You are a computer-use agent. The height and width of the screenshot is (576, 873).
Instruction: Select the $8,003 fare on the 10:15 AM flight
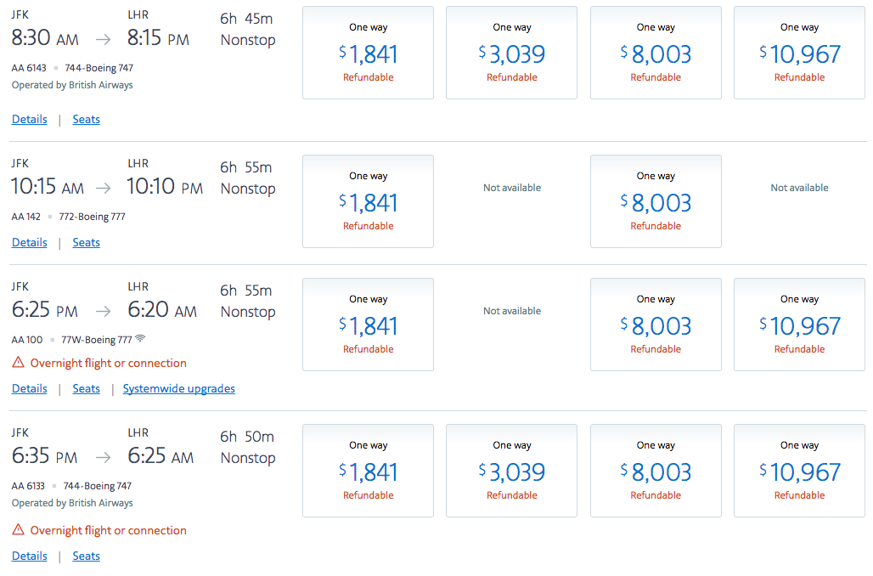[x=656, y=201]
